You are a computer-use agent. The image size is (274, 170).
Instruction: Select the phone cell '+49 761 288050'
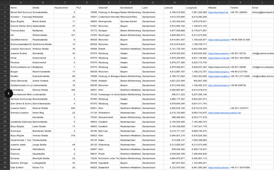click(x=241, y=12)
